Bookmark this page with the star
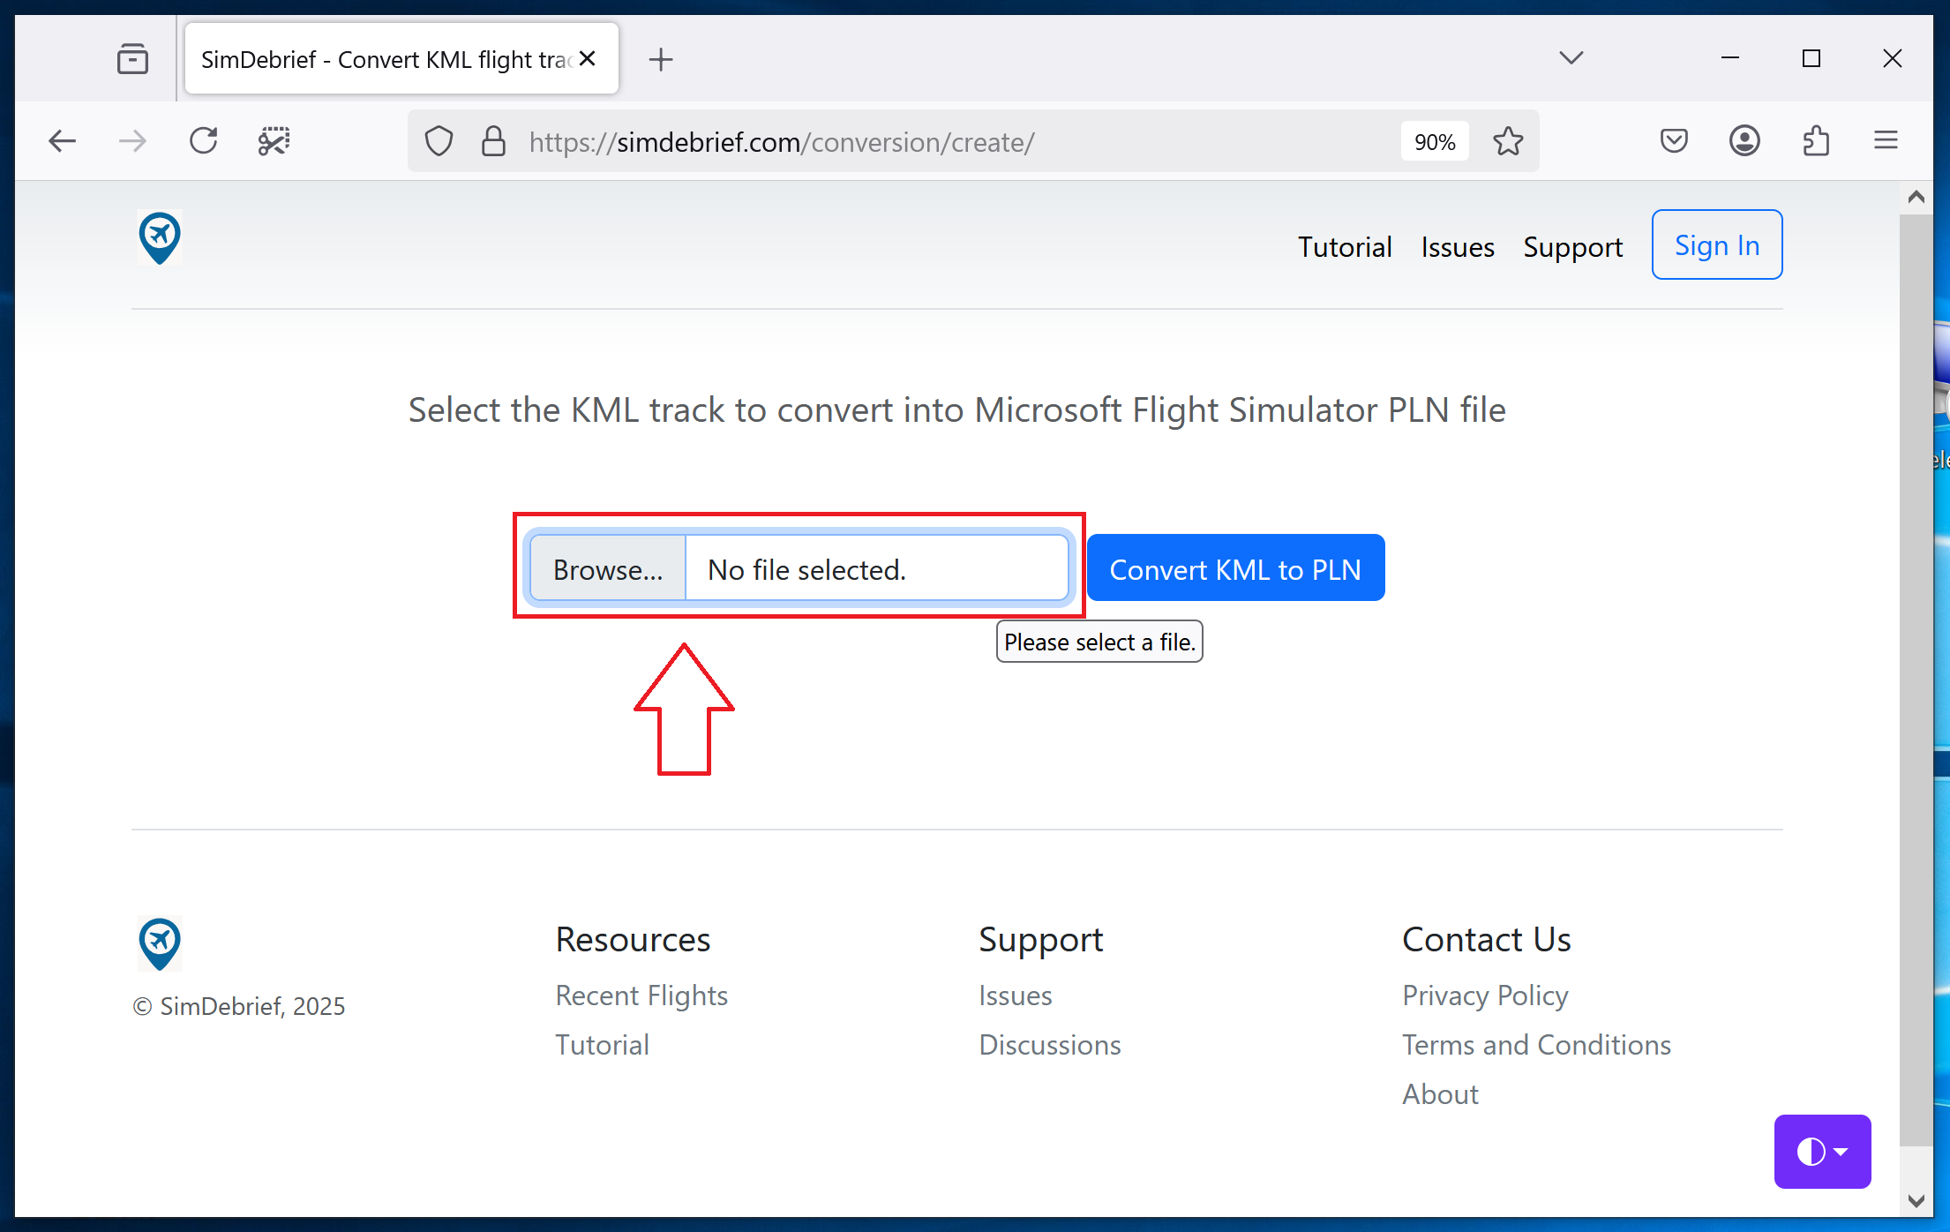The width and height of the screenshot is (1950, 1232). tap(1508, 141)
